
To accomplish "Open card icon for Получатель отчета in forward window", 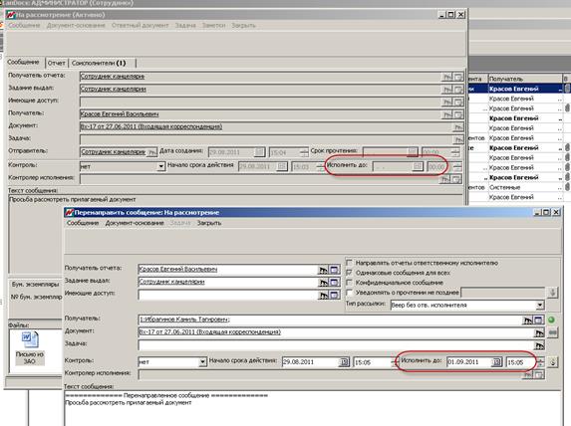I will point(334,270).
